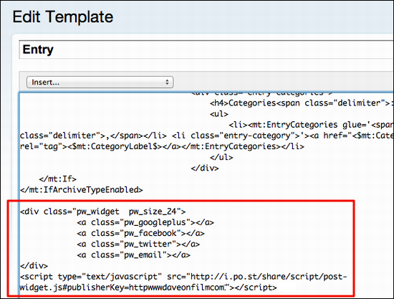Click the rel="tag" CategoryLabel line
Image resolution: width=394 pixels, height=299 pixels.
tap(162, 146)
